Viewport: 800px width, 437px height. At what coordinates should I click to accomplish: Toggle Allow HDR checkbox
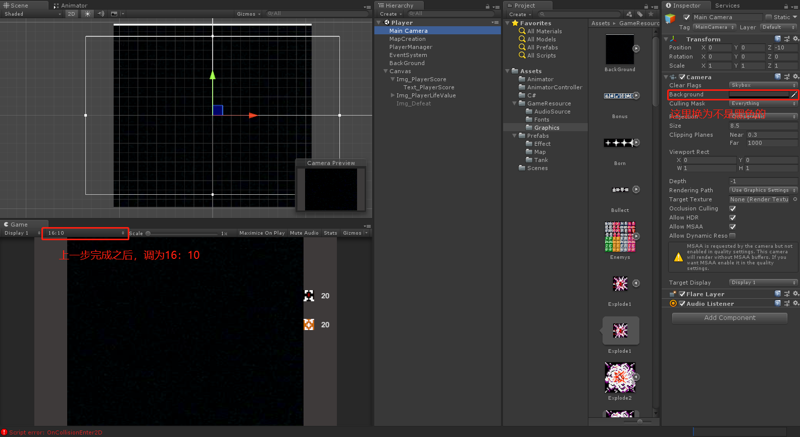[x=732, y=217]
